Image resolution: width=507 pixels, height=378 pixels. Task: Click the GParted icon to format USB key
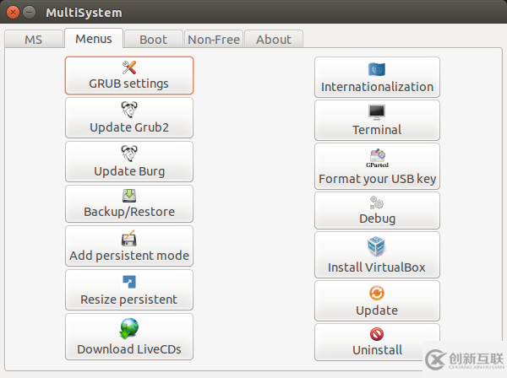377,158
